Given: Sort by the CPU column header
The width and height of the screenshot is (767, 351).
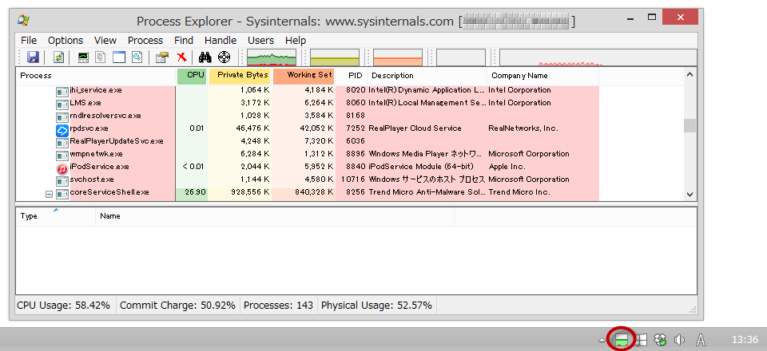Looking at the screenshot, I should pos(192,76).
